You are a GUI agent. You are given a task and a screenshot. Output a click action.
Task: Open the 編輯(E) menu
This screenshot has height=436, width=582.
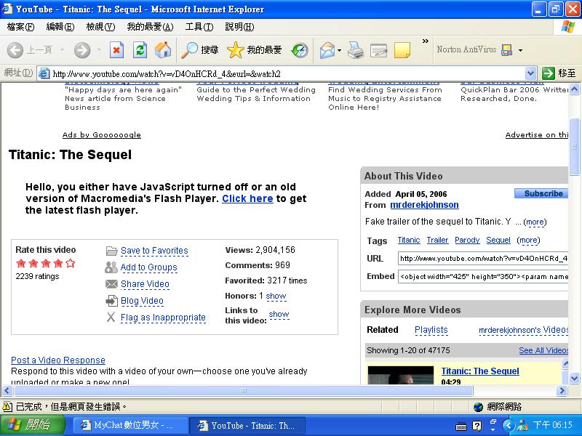(60, 27)
